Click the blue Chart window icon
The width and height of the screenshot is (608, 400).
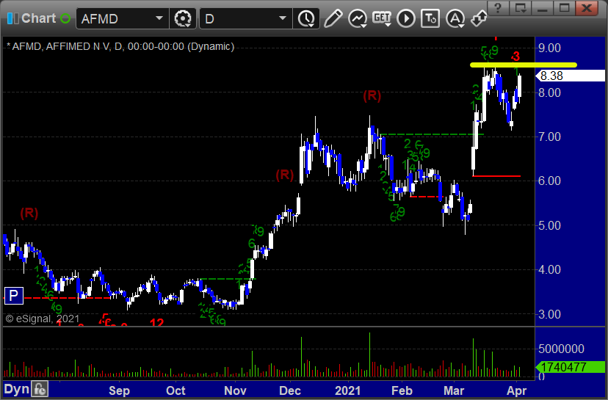12,18
